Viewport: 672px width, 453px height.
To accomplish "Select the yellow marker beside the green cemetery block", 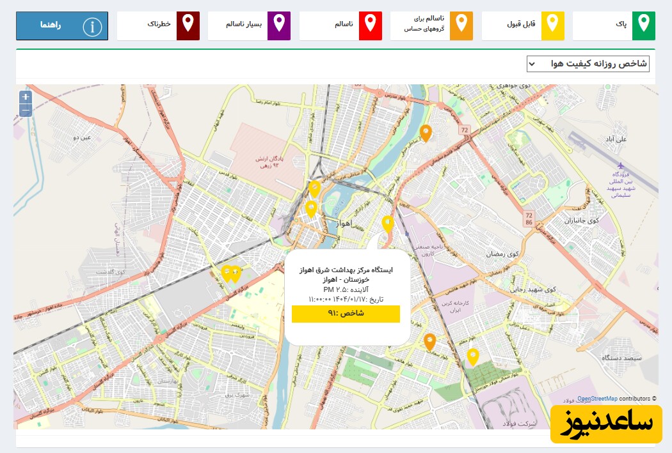I will pyautogui.click(x=473, y=357).
